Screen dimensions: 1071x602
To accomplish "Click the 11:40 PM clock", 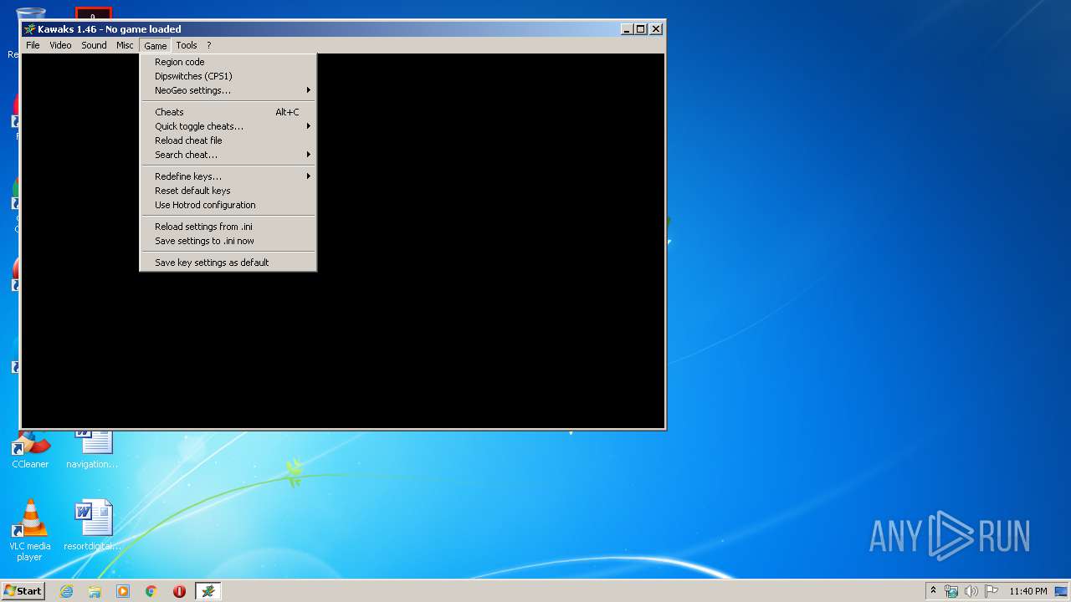I will tap(1028, 591).
